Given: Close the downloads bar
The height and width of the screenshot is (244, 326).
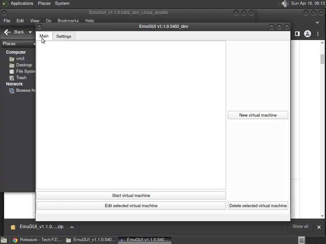Looking at the screenshot, I should tap(319, 227).
